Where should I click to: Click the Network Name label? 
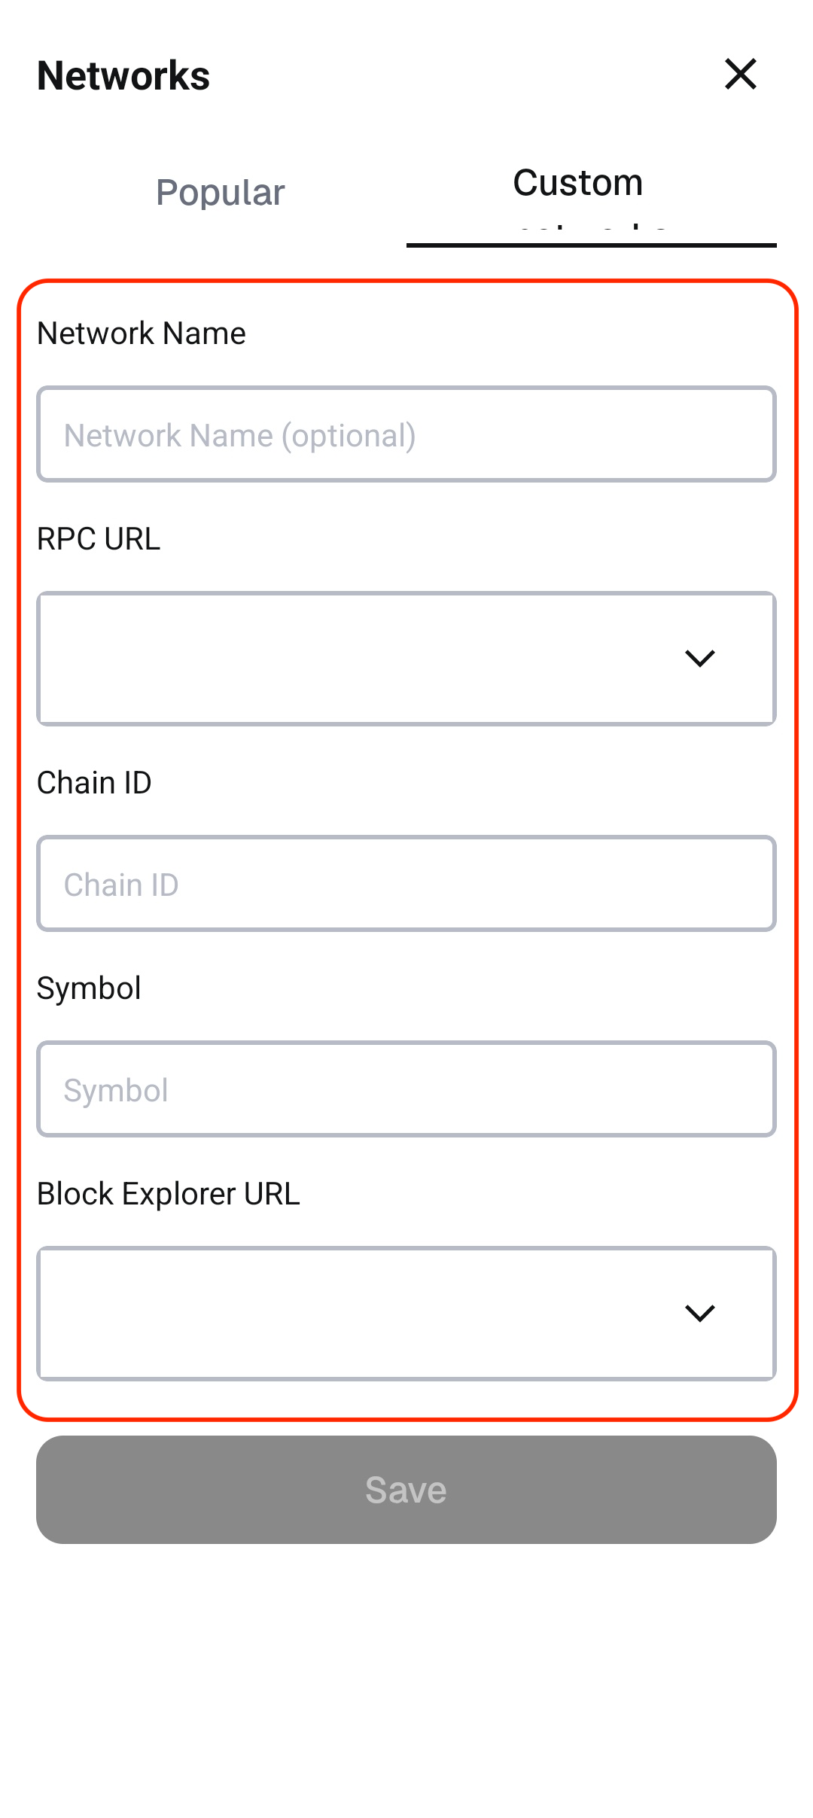(141, 333)
